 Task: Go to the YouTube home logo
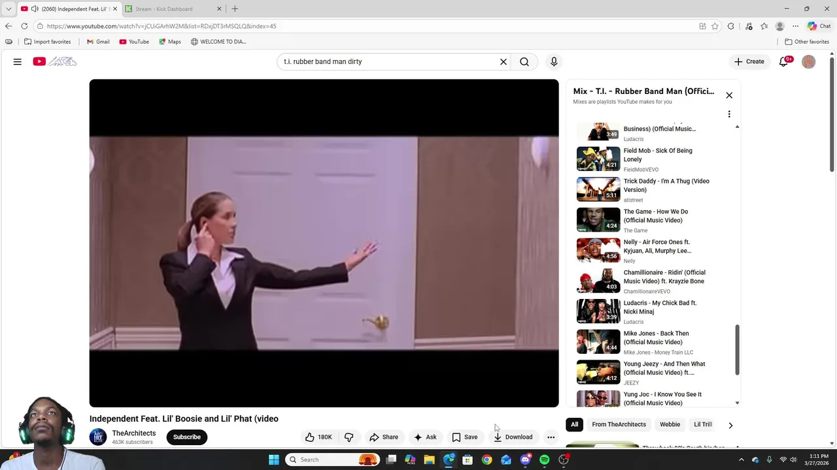tap(55, 61)
